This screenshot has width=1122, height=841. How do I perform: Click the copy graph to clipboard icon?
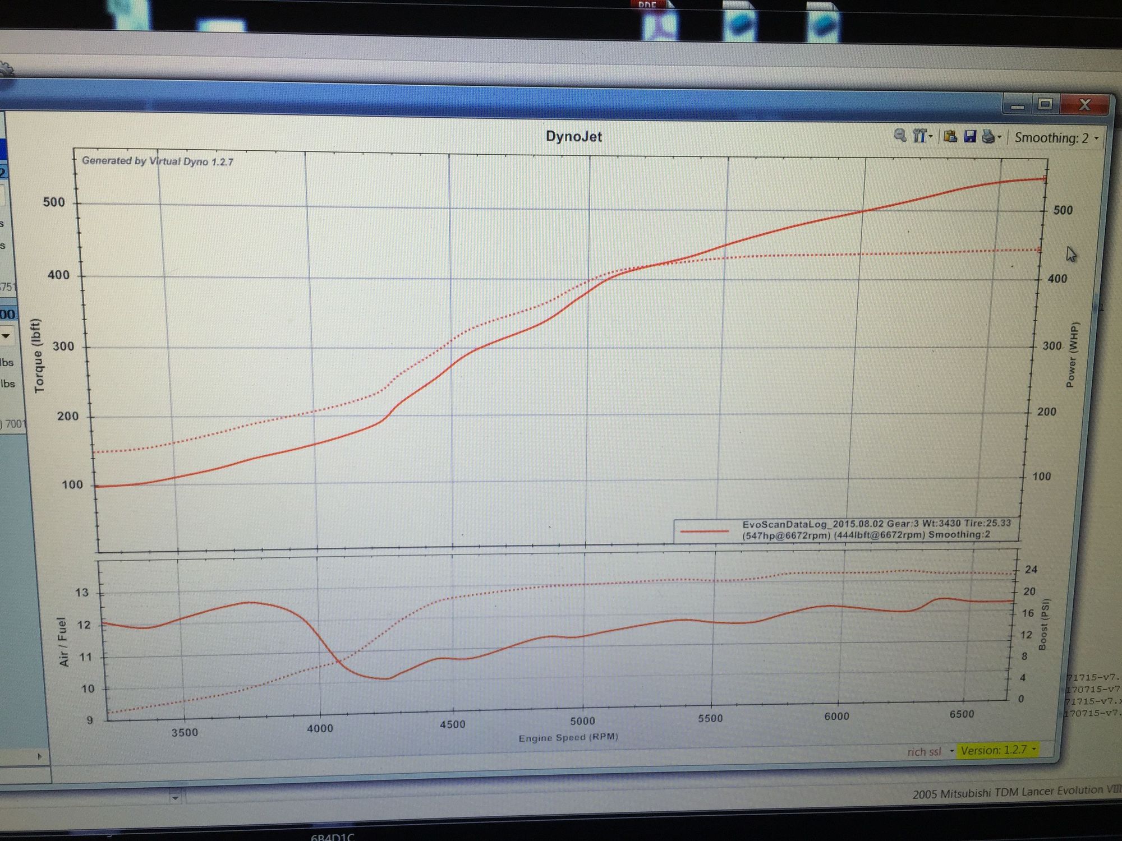[x=950, y=136]
